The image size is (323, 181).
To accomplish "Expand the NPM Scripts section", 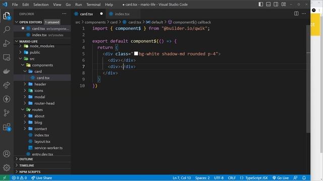I will tap(17, 172).
